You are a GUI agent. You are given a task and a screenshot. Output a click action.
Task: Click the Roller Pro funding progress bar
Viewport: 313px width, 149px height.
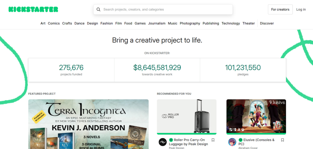click(x=187, y=134)
